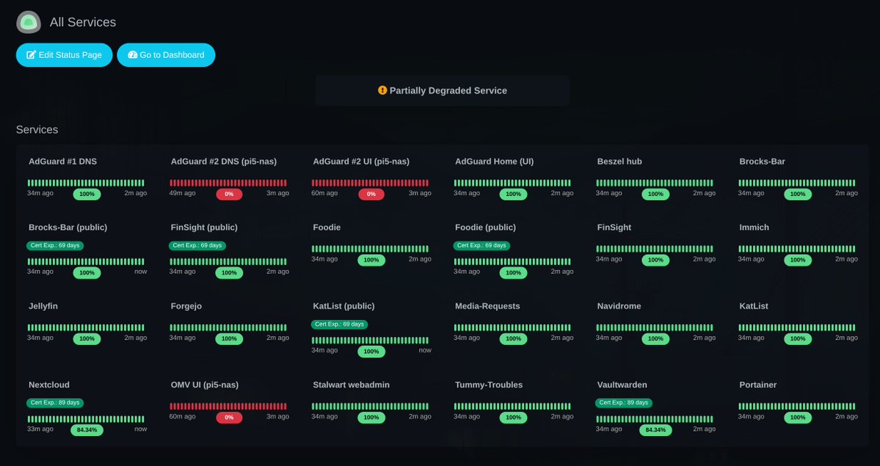This screenshot has height=466, width=880.
Task: Select the Vaultwarden monitor name
Action: pyautogui.click(x=622, y=385)
